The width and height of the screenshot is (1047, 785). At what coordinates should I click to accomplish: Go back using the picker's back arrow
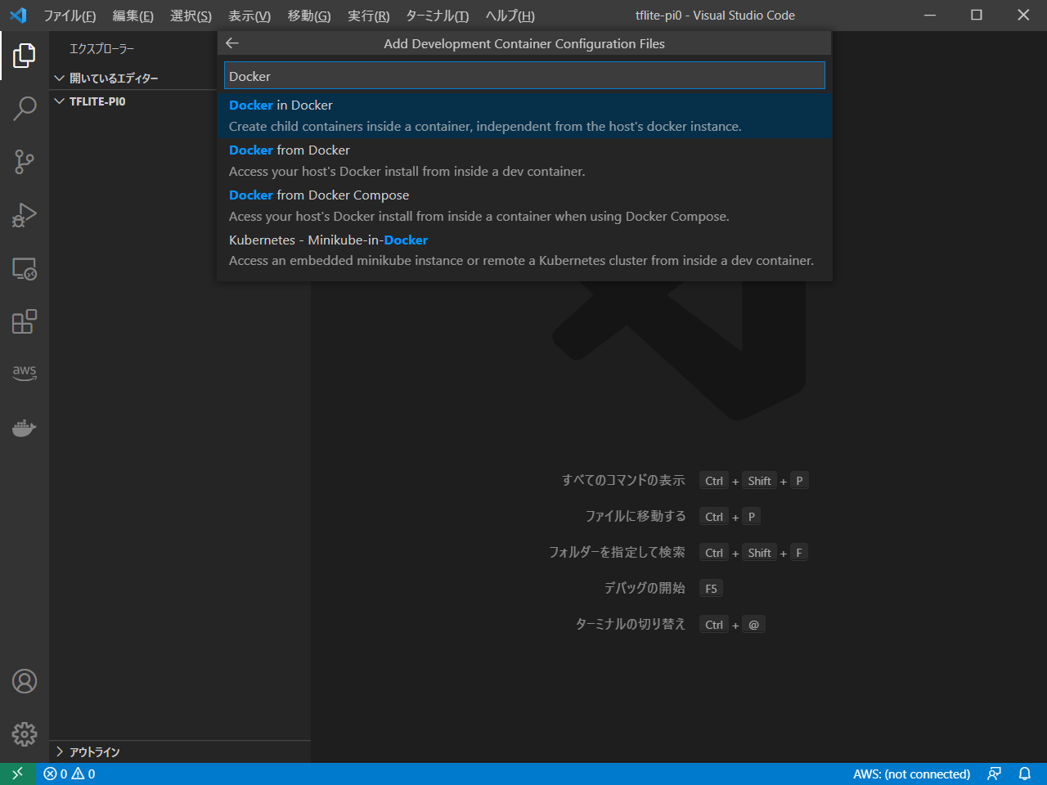(232, 43)
